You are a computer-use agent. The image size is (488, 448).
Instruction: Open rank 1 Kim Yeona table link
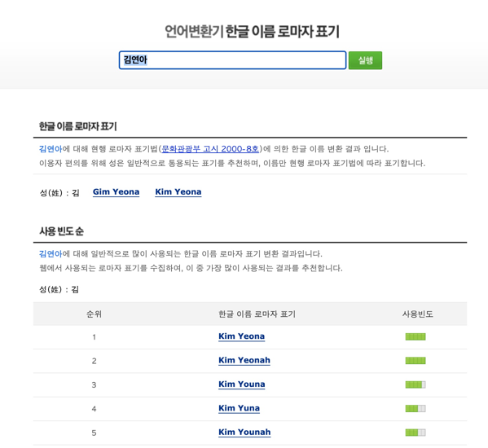tap(241, 336)
